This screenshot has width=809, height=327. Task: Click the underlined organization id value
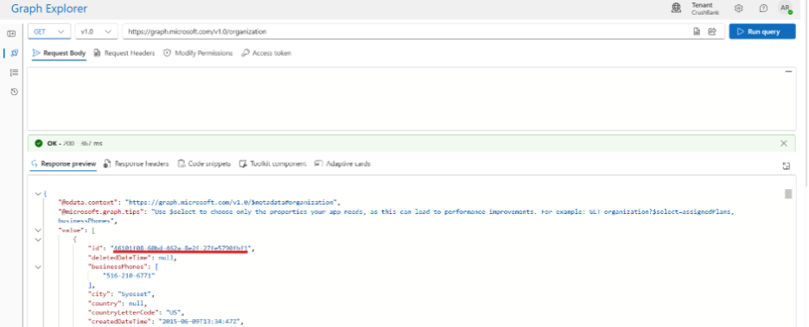point(181,248)
